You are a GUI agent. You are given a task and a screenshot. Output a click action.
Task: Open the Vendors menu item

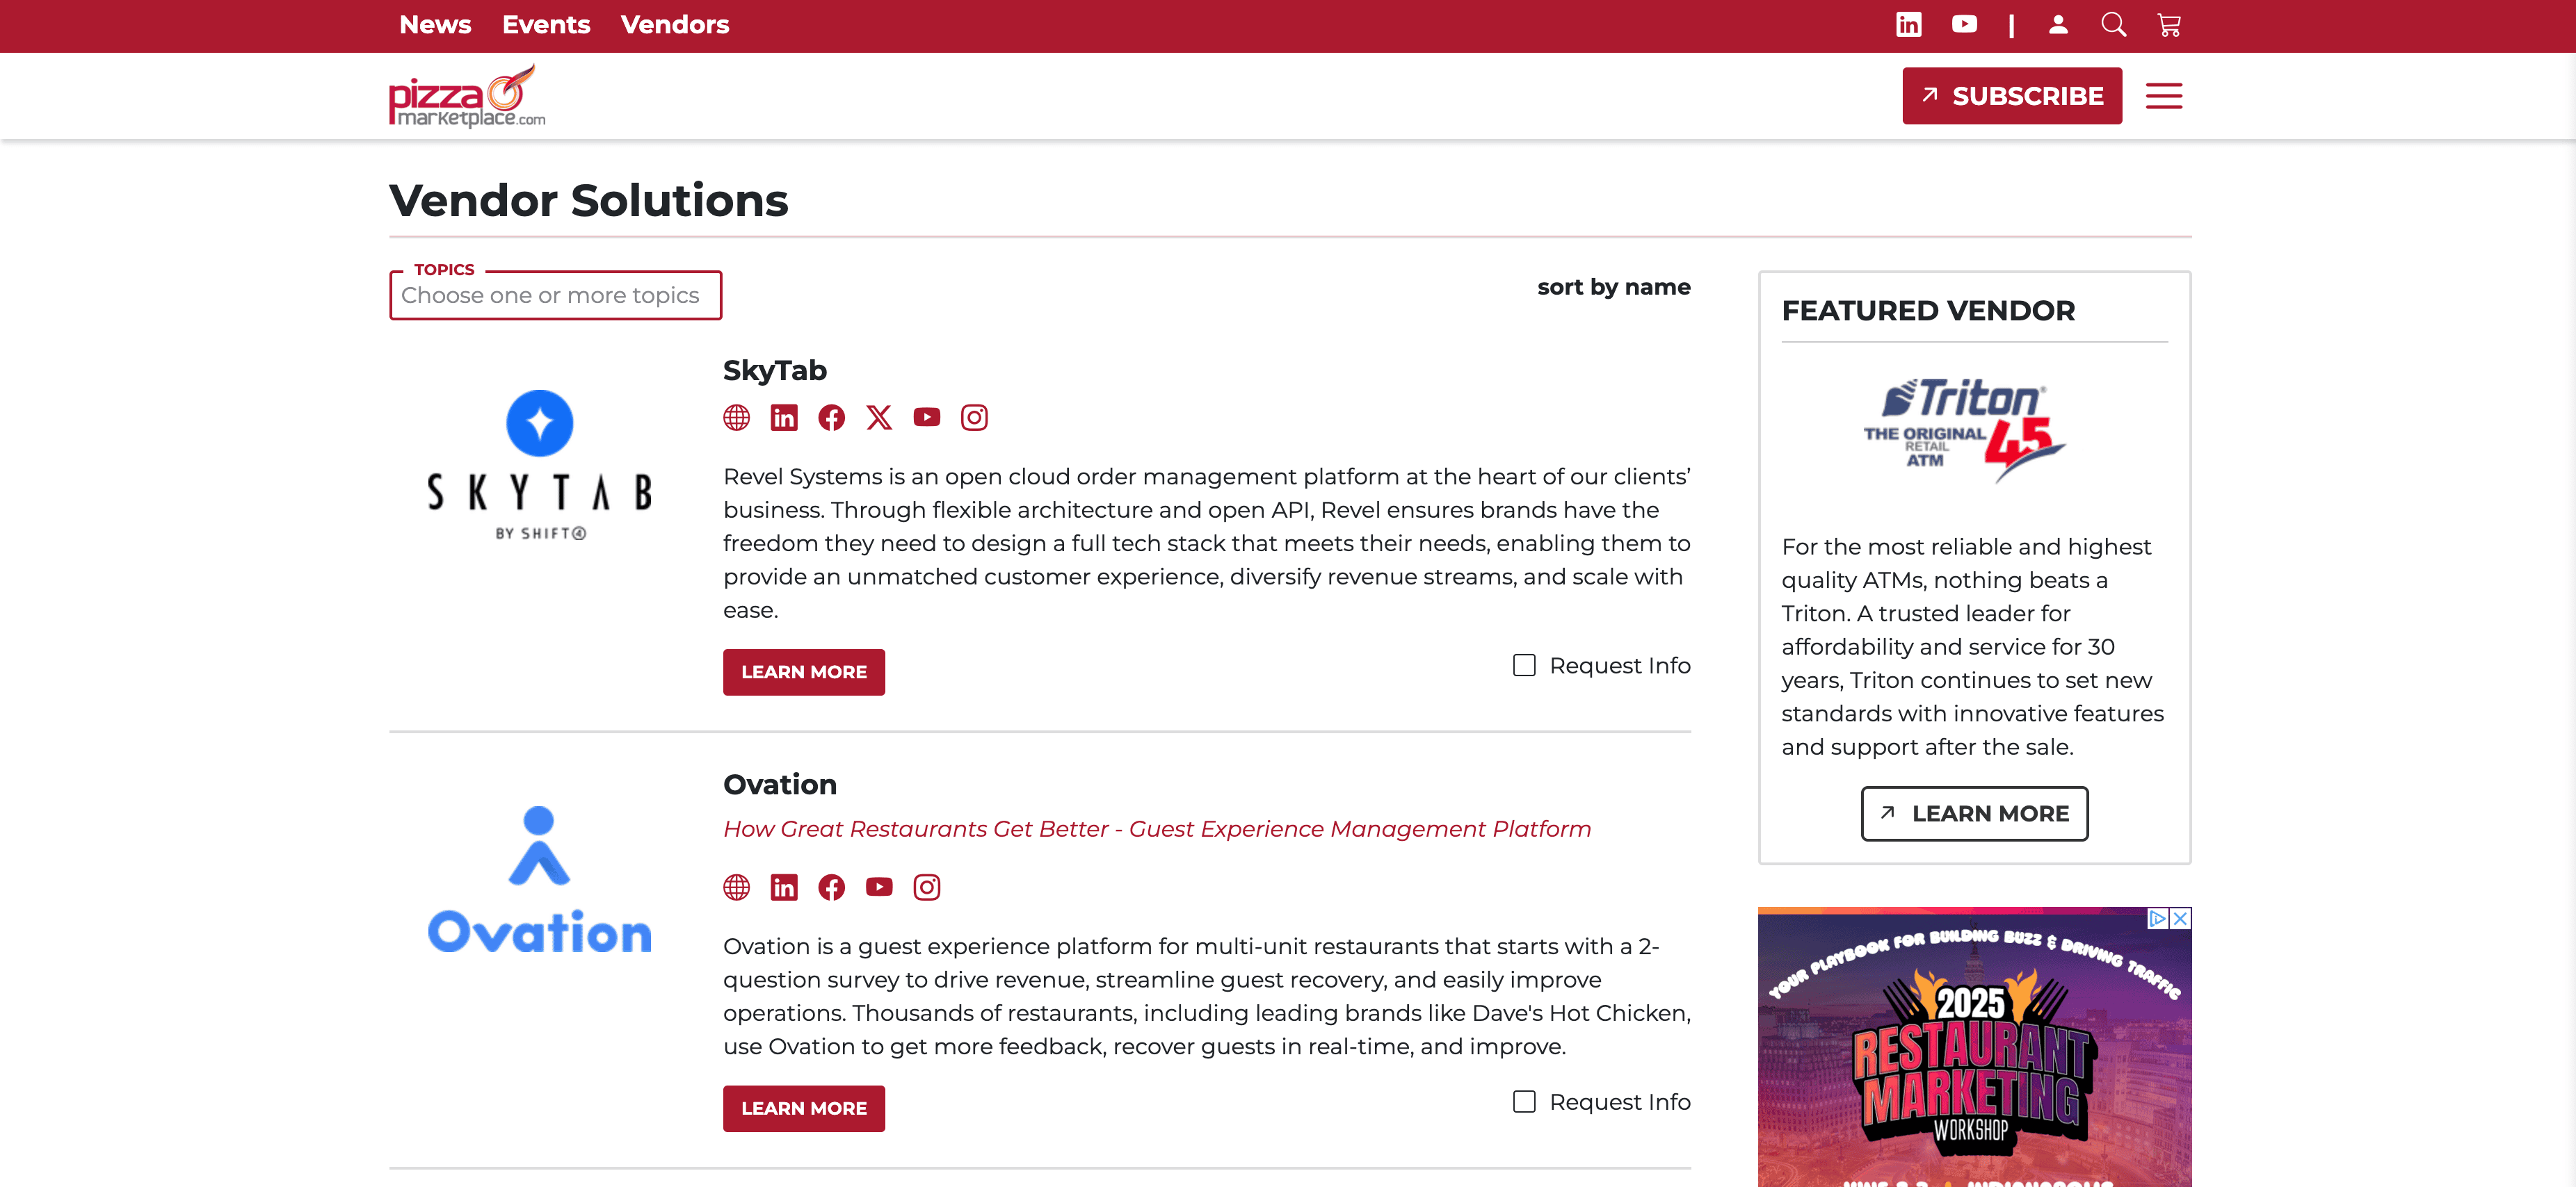[675, 25]
